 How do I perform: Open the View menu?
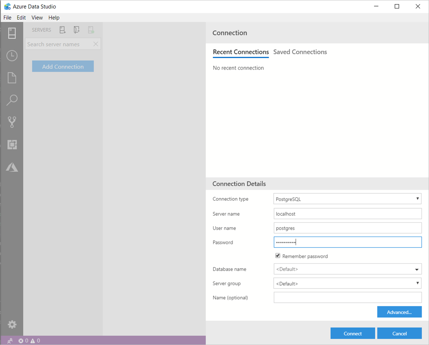coord(37,17)
